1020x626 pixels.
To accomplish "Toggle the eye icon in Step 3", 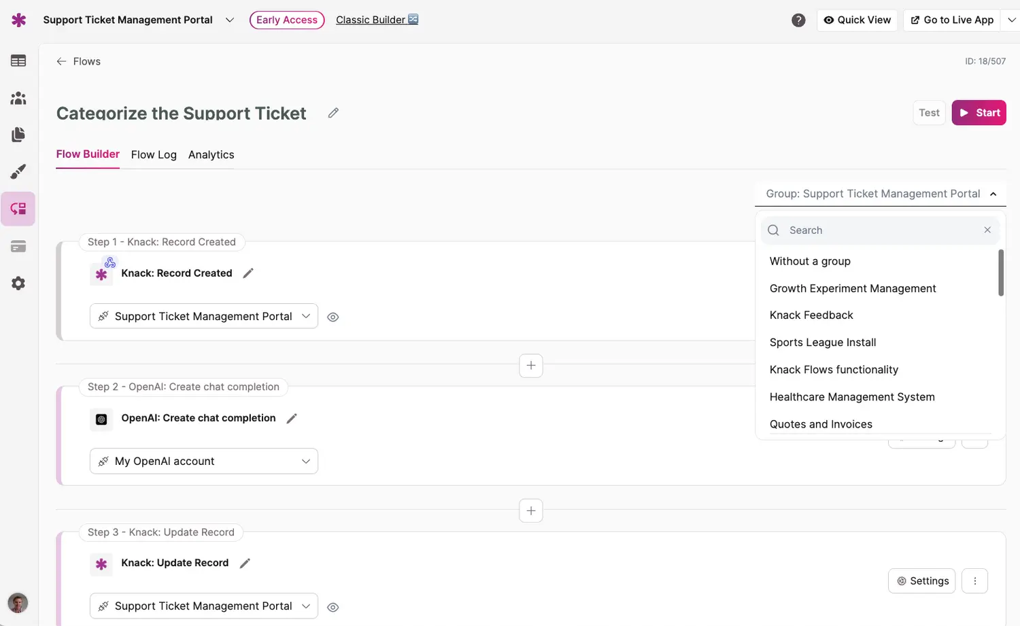I will tap(333, 607).
